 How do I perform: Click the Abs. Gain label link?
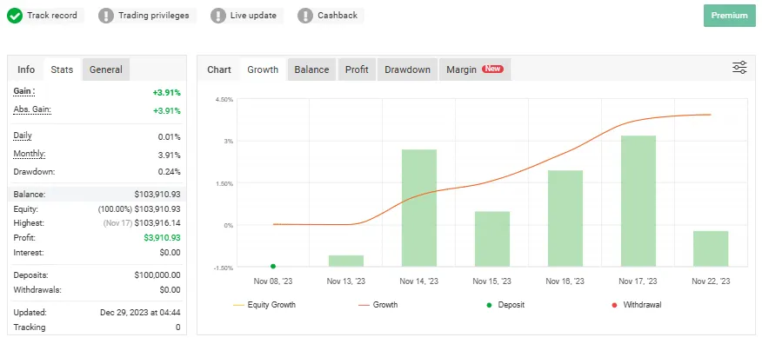click(x=32, y=109)
